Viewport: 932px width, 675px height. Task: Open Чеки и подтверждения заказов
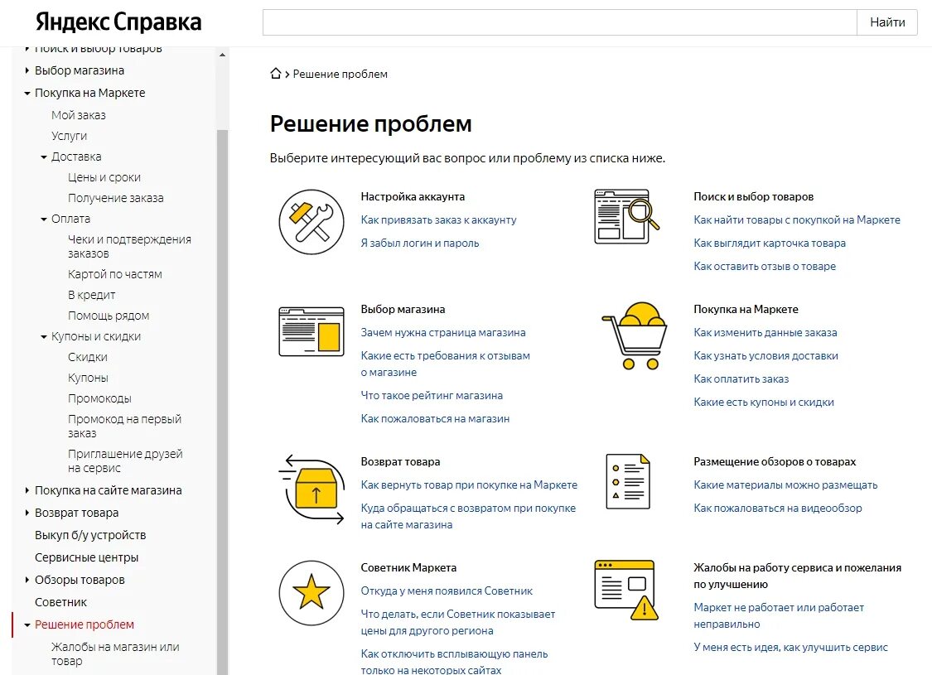[x=129, y=246]
